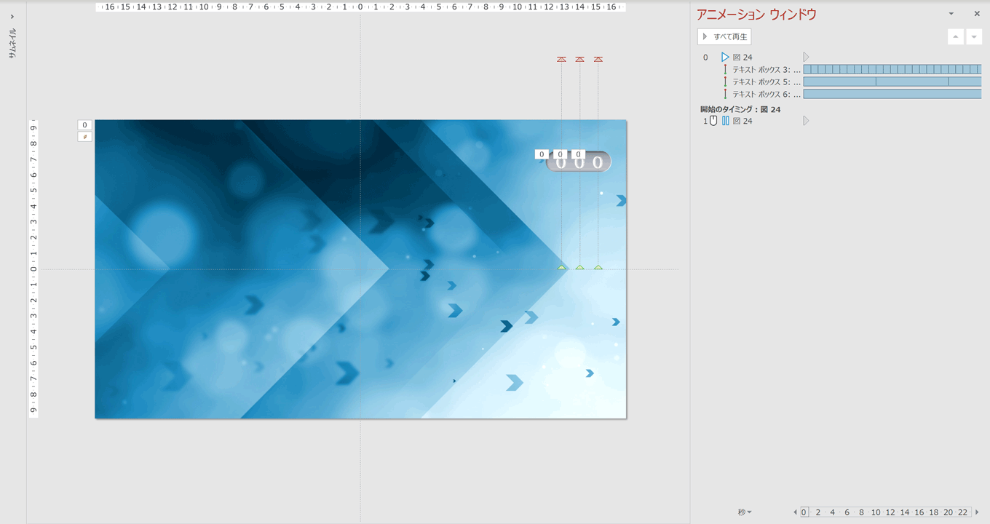The height and width of the screenshot is (524, 990).
Task: Click the mouse-click trigger icon beside 図 24
Action: [713, 121]
